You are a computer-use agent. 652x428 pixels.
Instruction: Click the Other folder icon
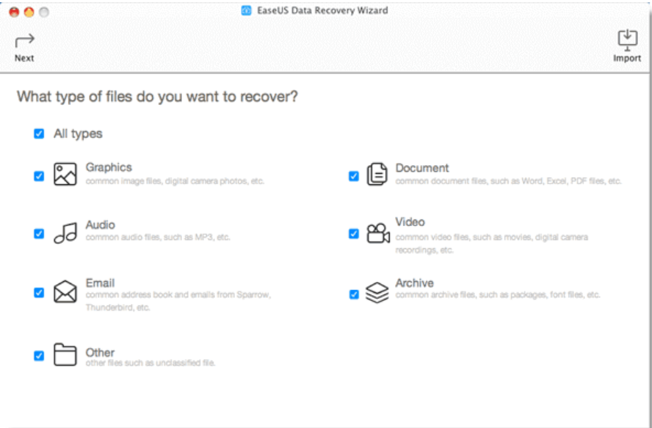pyautogui.click(x=65, y=355)
